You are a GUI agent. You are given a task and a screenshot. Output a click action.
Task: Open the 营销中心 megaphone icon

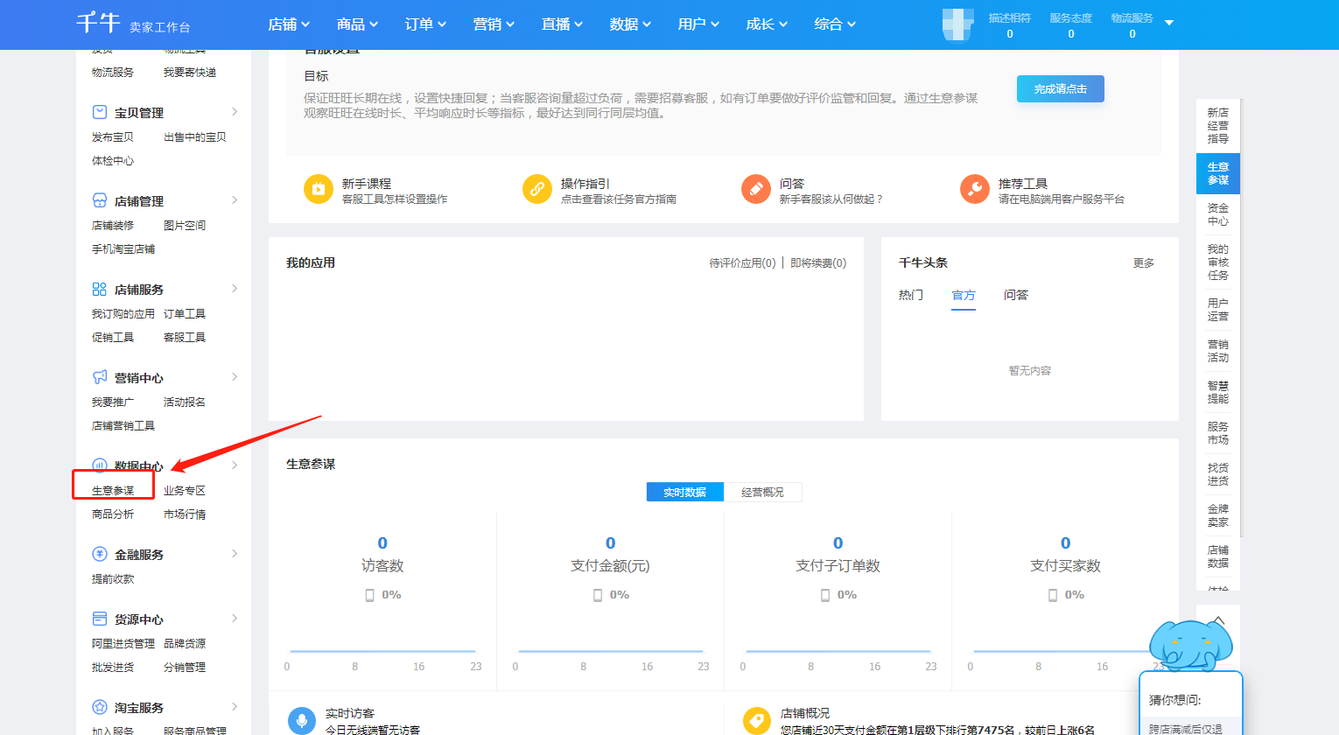100,377
